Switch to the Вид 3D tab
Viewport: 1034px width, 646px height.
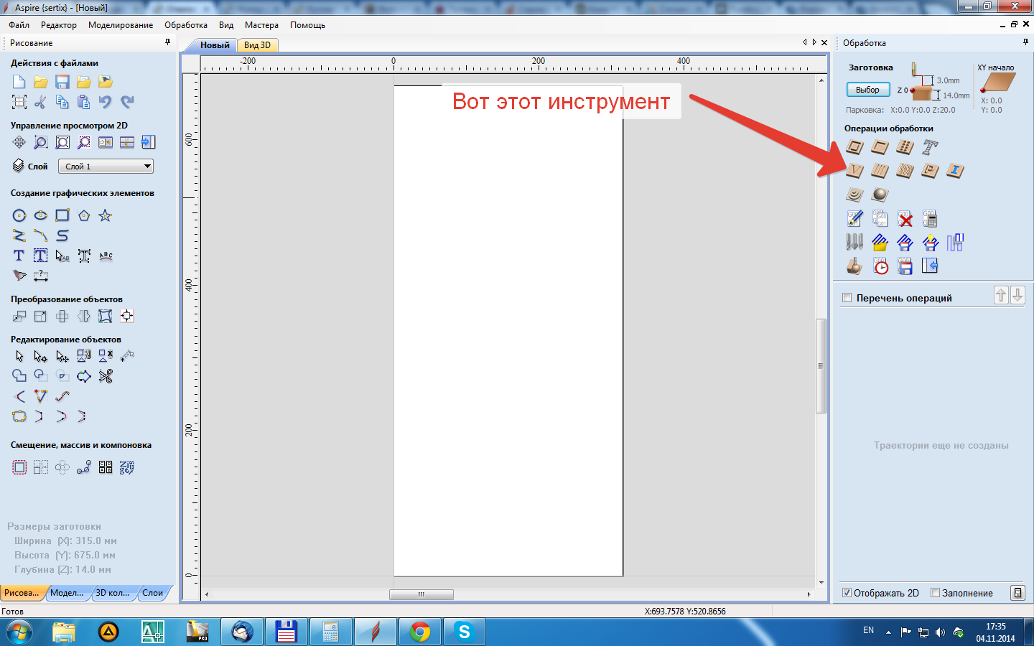click(257, 45)
